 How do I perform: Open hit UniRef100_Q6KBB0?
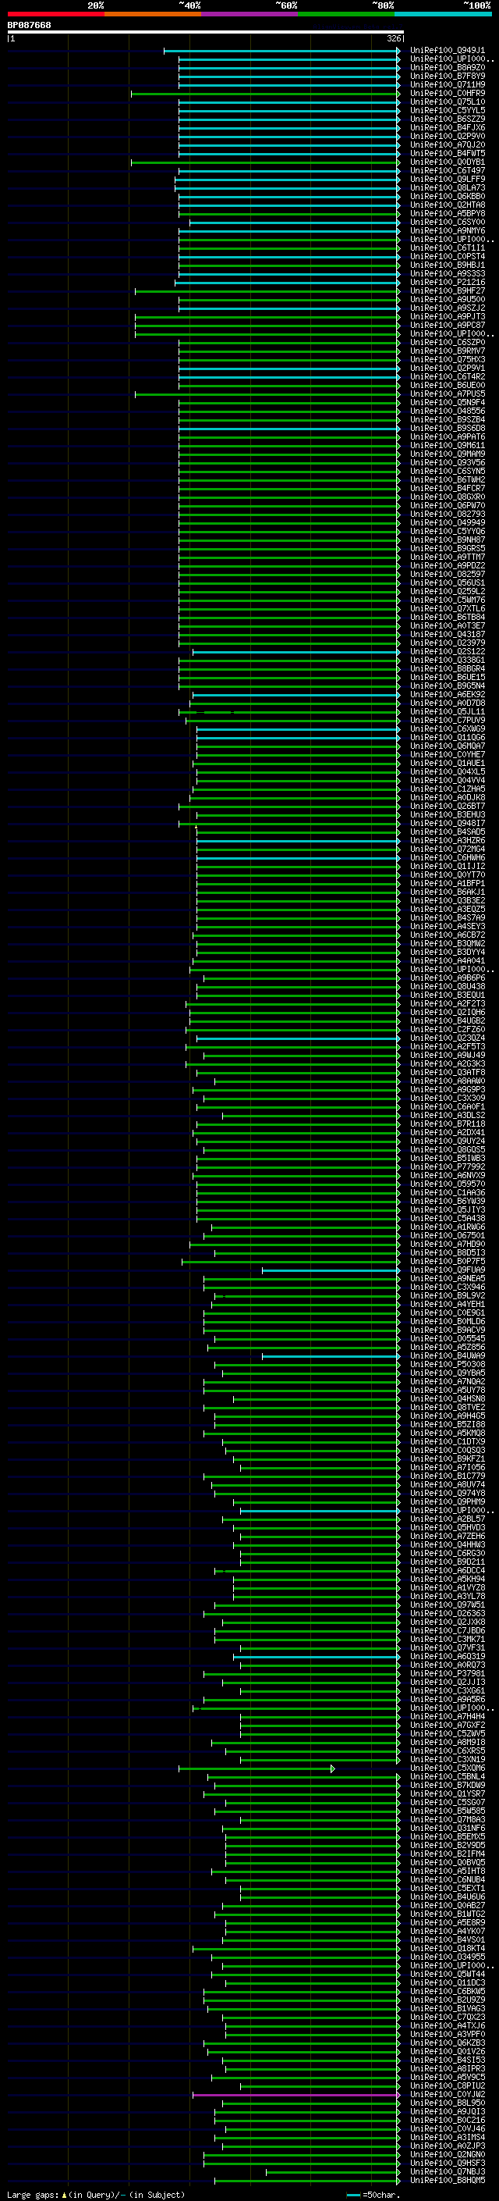448,197
